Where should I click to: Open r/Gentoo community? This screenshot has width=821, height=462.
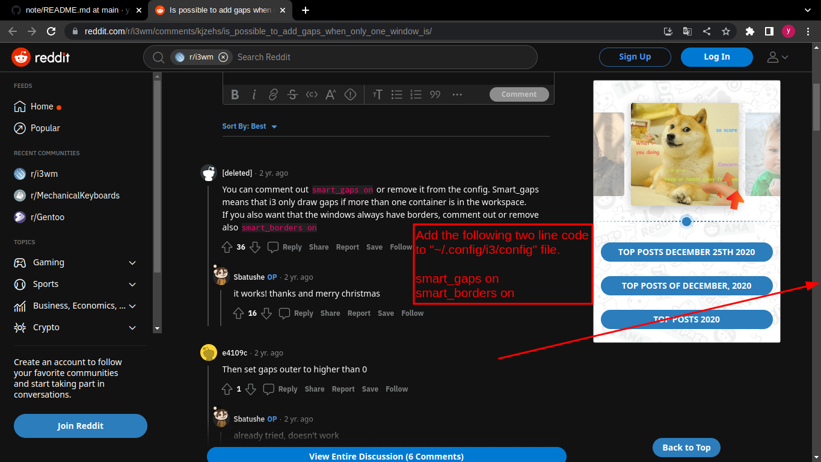[x=39, y=217]
